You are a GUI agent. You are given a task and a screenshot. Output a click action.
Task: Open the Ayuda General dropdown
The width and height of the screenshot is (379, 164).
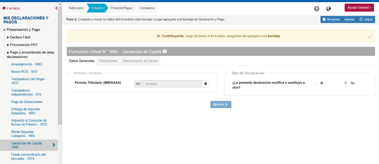pyautogui.click(x=359, y=8)
